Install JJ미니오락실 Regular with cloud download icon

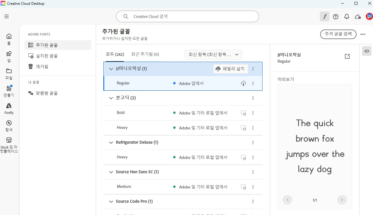tap(243, 83)
